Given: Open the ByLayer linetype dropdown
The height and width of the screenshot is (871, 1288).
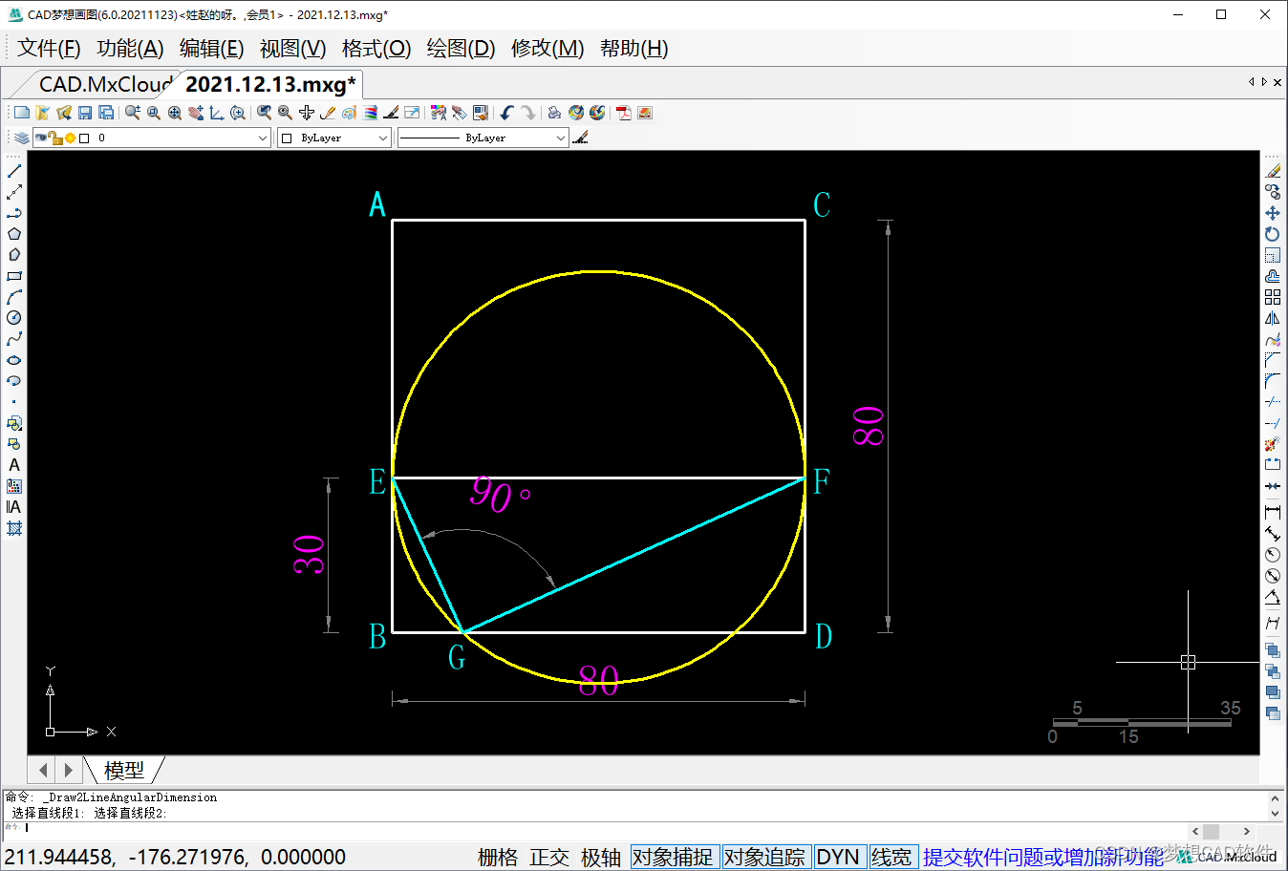Looking at the screenshot, I should click(483, 138).
